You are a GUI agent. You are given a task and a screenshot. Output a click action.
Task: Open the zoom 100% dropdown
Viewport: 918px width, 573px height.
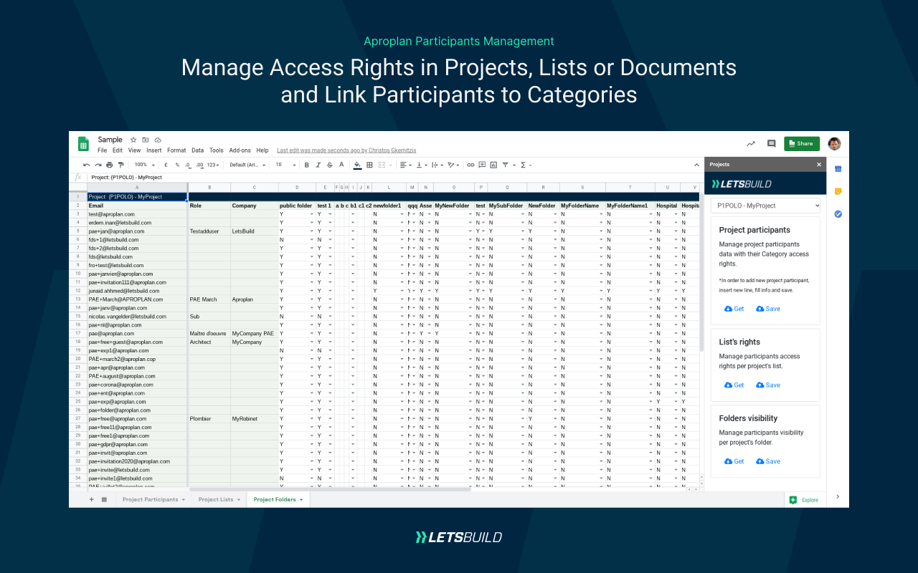(144, 165)
